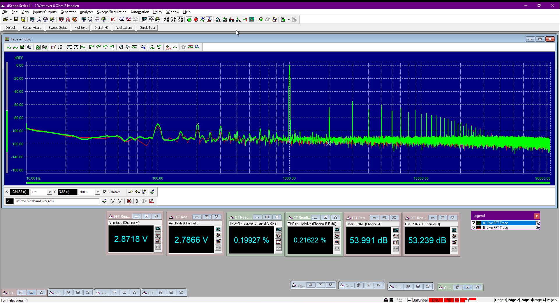Image resolution: width=560 pixels, height=303 pixels.
Task: Click the red X delete marks icon
Action: [129, 201]
